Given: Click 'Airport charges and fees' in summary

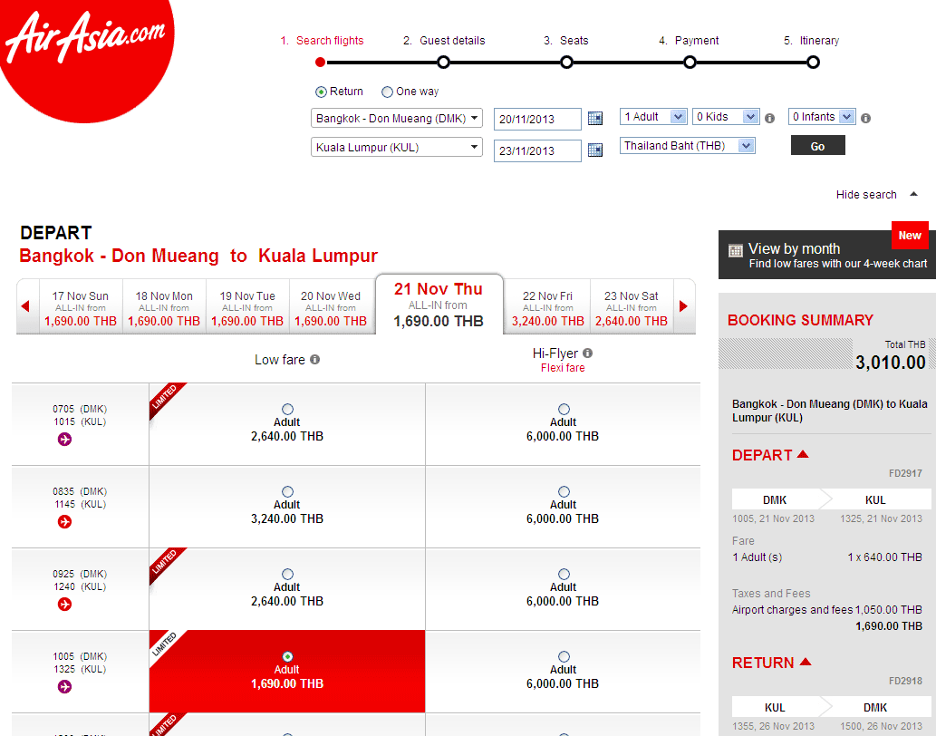Looking at the screenshot, I should coord(793,609).
